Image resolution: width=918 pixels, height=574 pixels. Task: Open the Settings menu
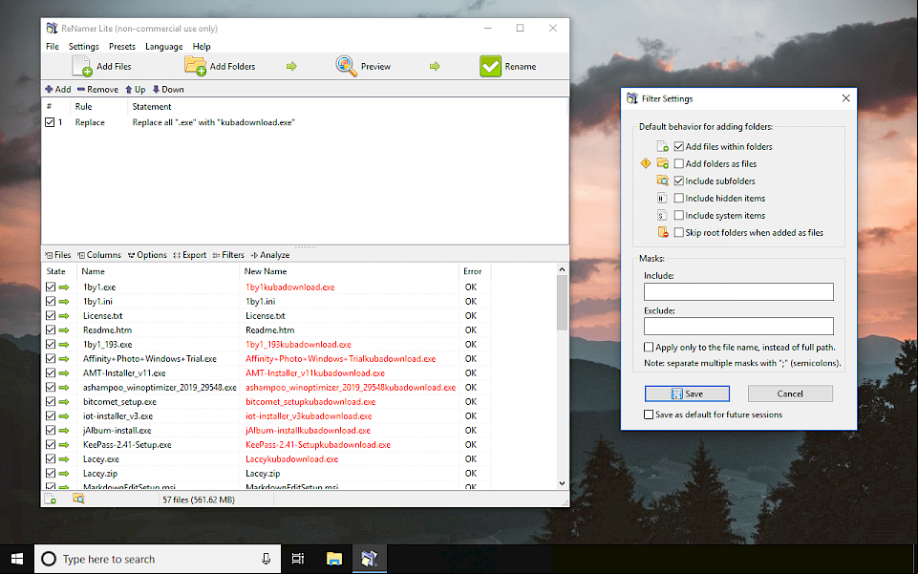pos(84,46)
